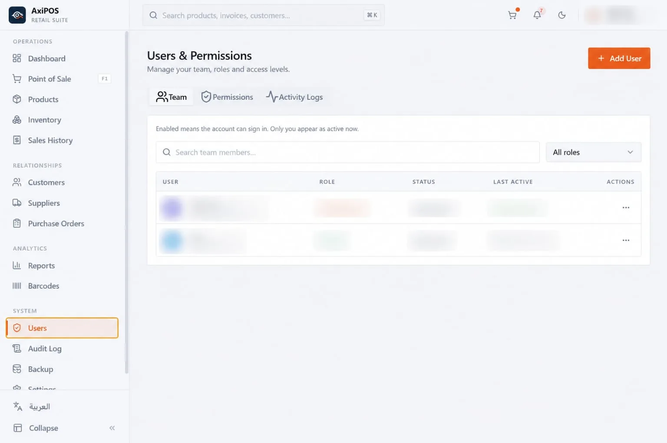
Task: Click the Reports bar chart icon
Action: click(x=17, y=265)
